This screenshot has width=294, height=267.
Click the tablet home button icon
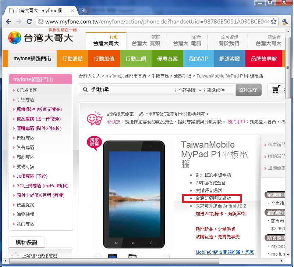click(x=116, y=243)
